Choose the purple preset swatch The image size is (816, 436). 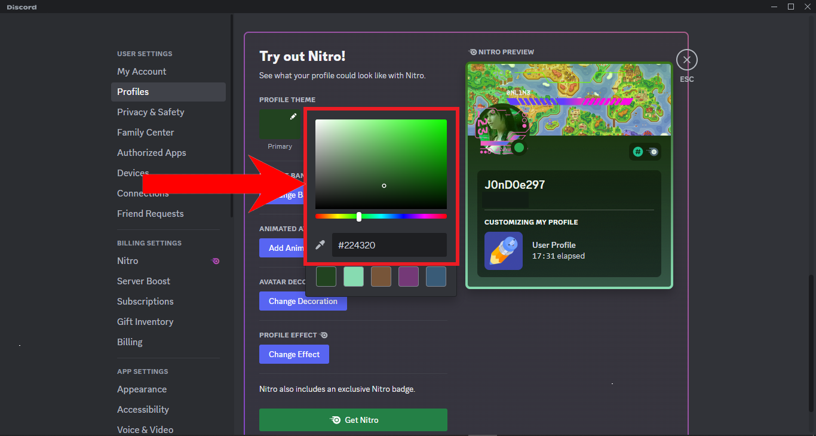409,277
